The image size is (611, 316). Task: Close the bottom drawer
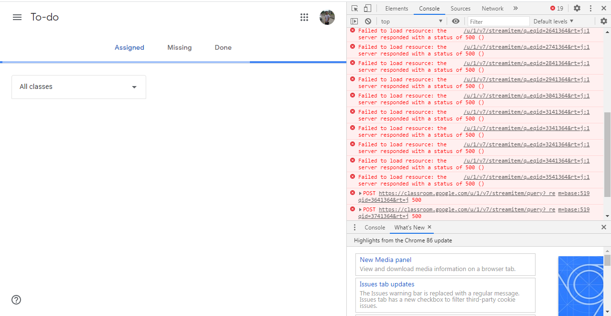[604, 228]
